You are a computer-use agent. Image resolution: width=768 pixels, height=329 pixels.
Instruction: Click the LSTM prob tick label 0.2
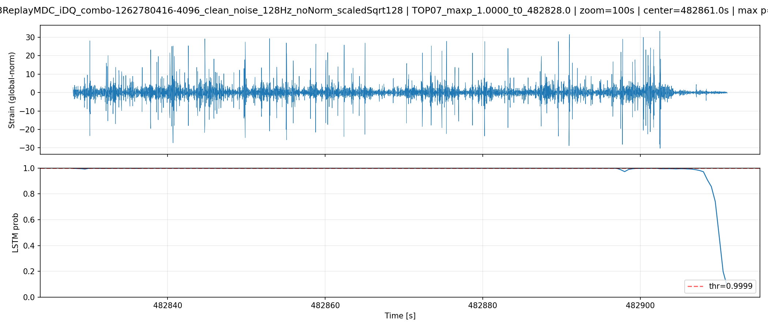pos(29,272)
